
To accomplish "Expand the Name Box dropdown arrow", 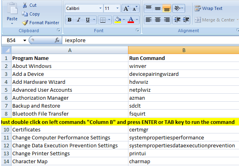I will pos(25,41).
